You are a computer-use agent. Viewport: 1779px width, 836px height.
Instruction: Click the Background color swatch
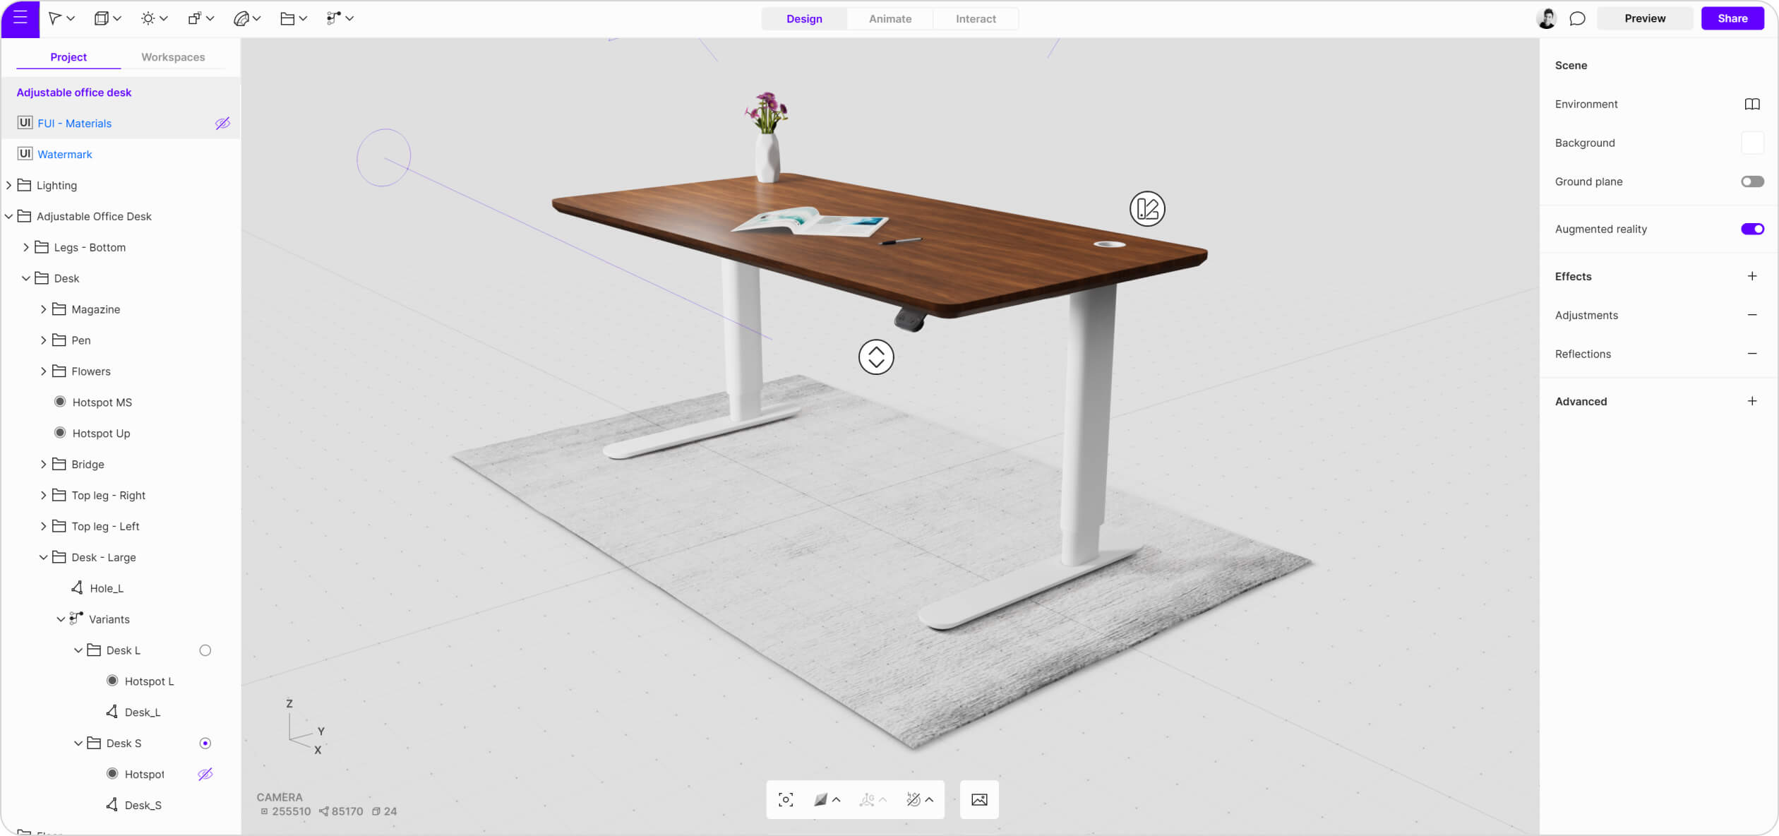tap(1751, 143)
